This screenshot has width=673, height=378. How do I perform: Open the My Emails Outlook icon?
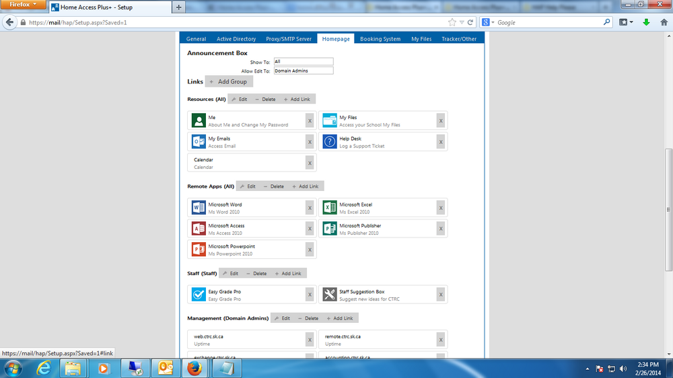click(x=199, y=142)
